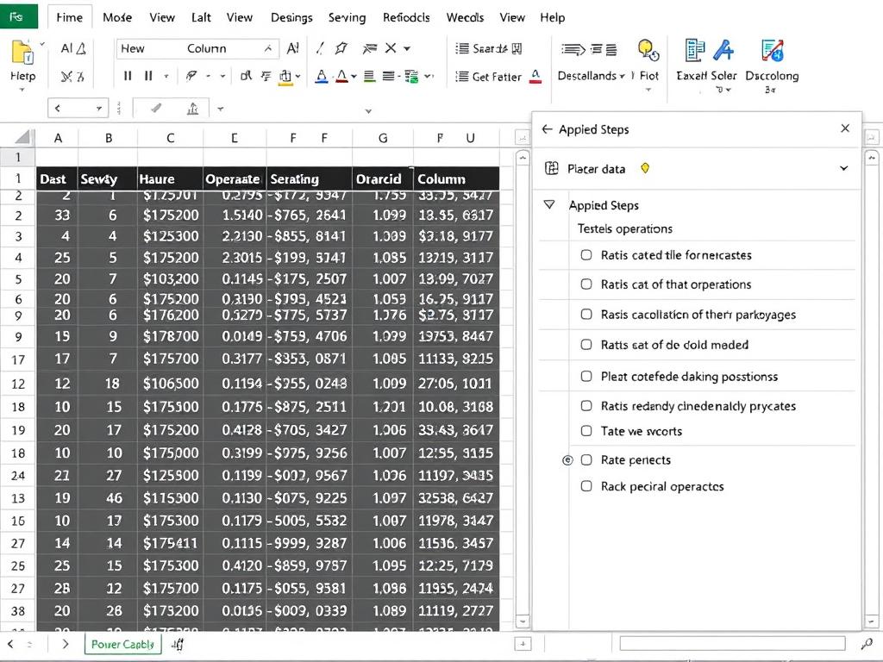Screen dimensions: 883x662
Task: Open the Placer data dropdown chevron
Action: pyautogui.click(x=843, y=170)
